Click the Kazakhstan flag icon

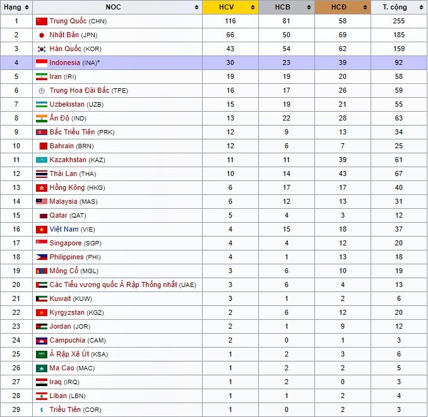[42, 160]
